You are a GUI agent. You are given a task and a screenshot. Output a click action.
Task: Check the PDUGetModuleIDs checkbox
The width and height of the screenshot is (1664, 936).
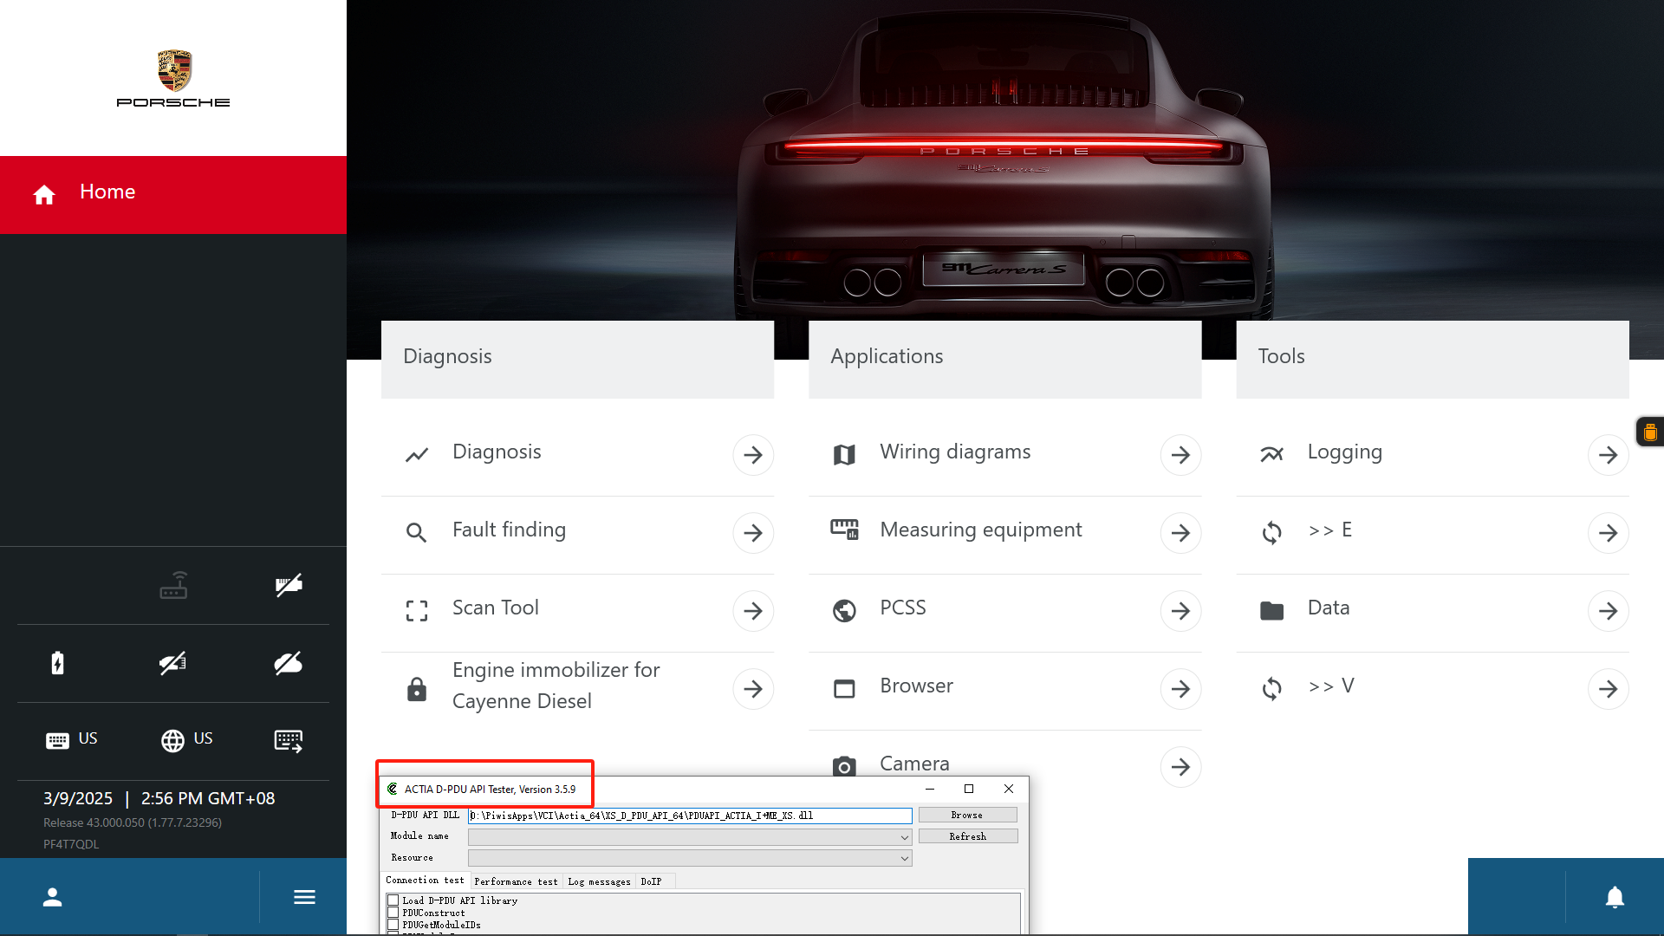pyautogui.click(x=393, y=925)
